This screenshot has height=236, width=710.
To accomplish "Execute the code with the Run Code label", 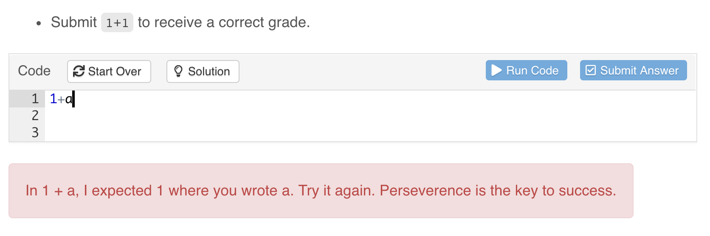I will [x=532, y=71].
